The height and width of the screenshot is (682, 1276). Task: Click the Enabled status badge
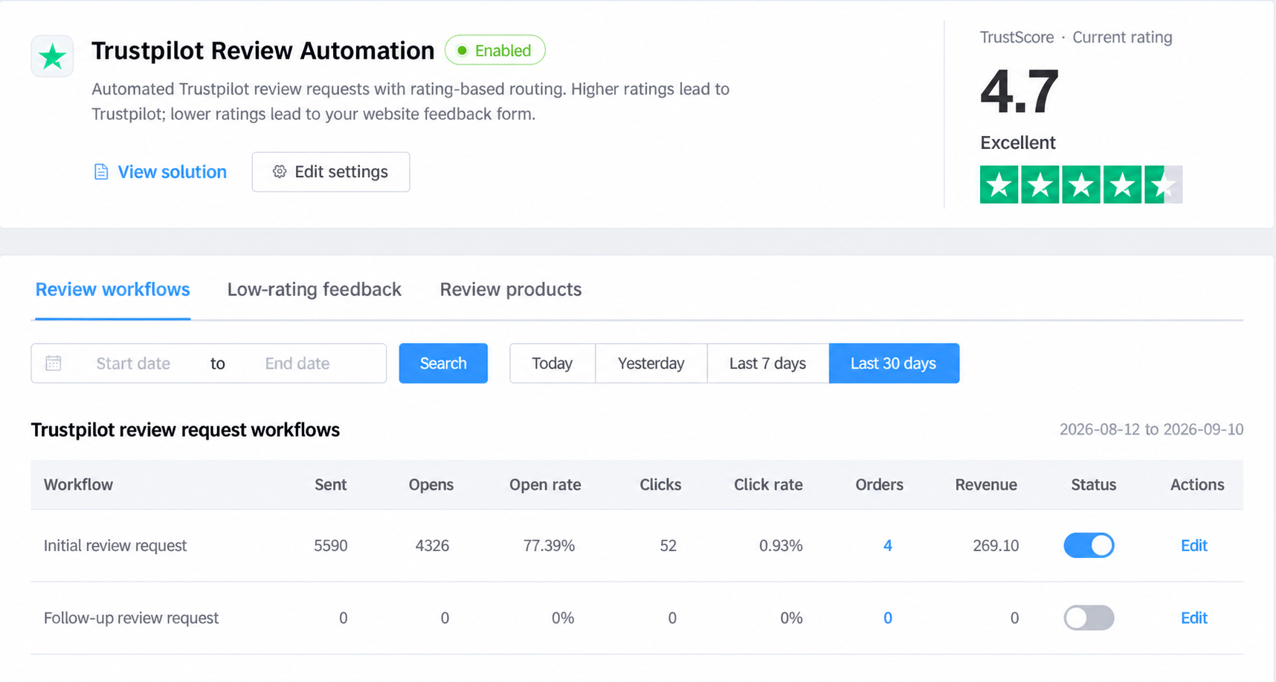click(495, 51)
